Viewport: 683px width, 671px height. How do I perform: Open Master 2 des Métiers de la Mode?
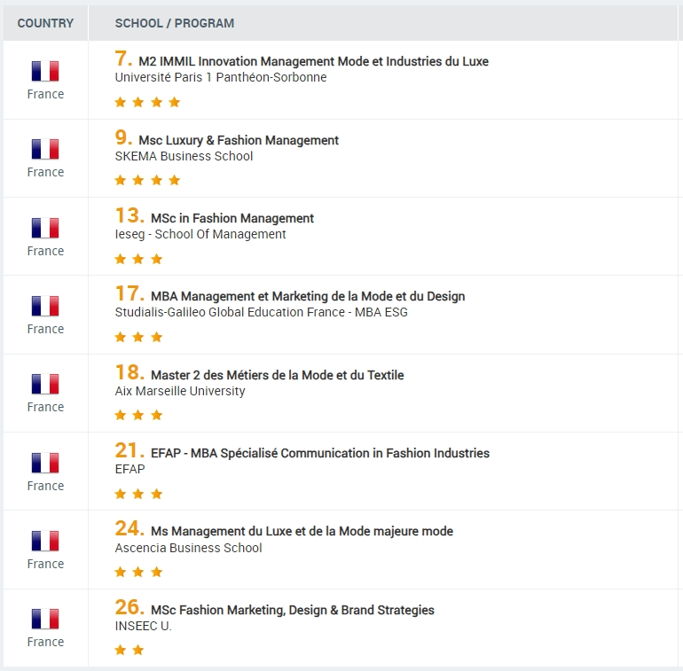tap(277, 375)
